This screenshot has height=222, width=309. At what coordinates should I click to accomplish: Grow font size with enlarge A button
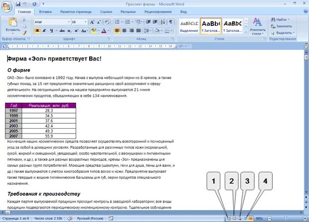click(92, 22)
